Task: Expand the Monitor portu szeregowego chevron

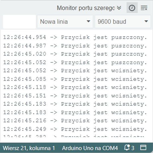Action: point(119,8)
